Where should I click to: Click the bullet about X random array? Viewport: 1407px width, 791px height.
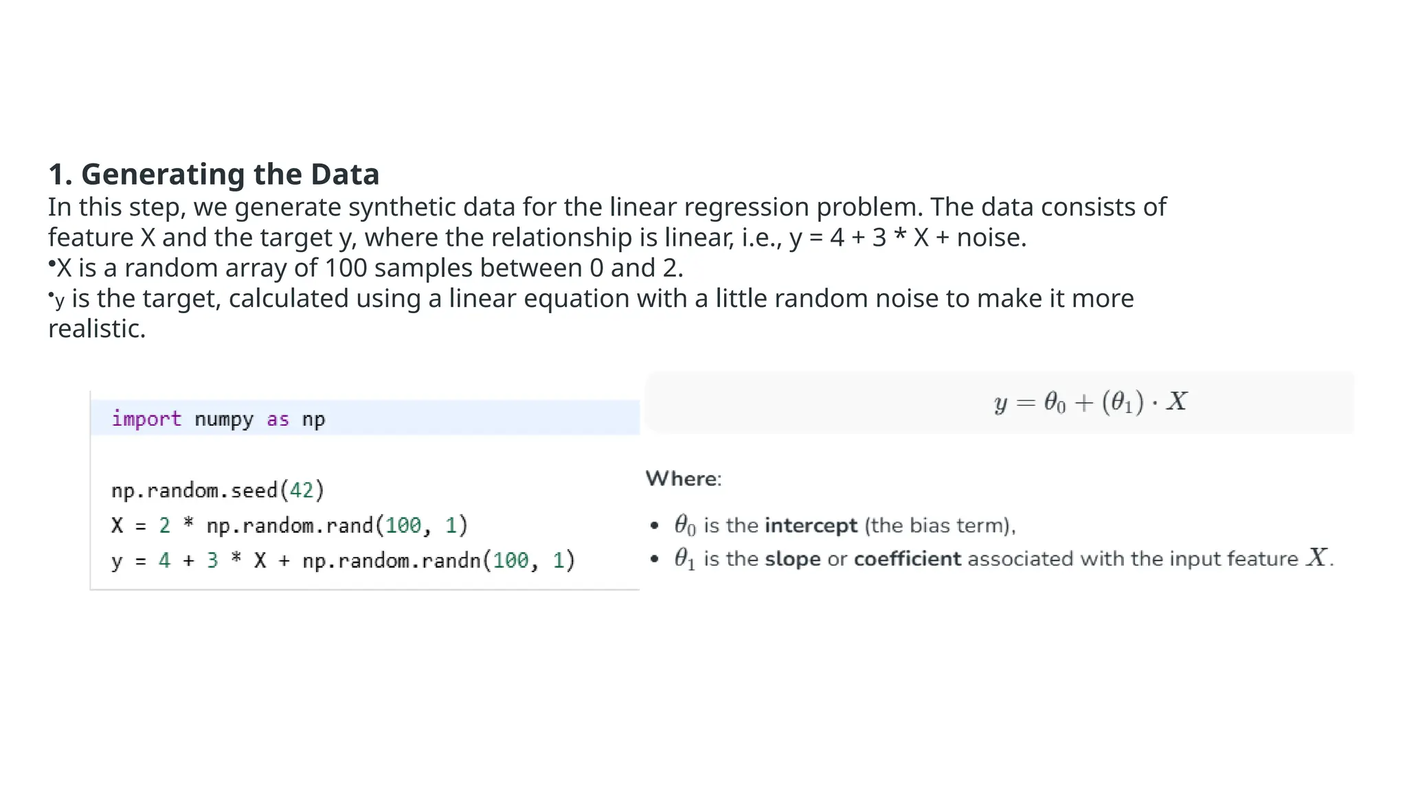pyautogui.click(x=369, y=268)
